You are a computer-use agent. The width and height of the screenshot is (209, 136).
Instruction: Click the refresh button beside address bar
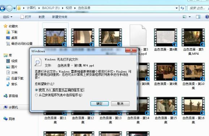tap(182, 8)
